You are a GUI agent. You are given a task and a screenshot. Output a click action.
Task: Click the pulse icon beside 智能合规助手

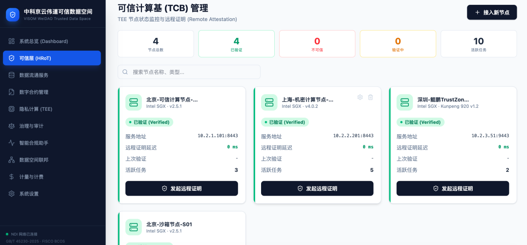[x=11, y=143]
